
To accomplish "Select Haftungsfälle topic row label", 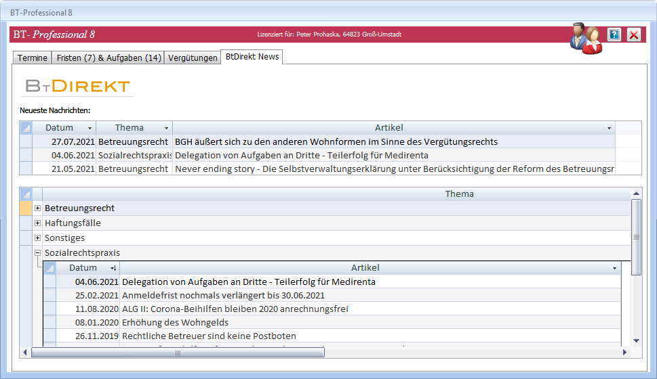I will click(x=73, y=223).
